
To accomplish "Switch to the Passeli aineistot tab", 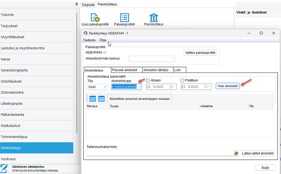I will click(x=127, y=70).
